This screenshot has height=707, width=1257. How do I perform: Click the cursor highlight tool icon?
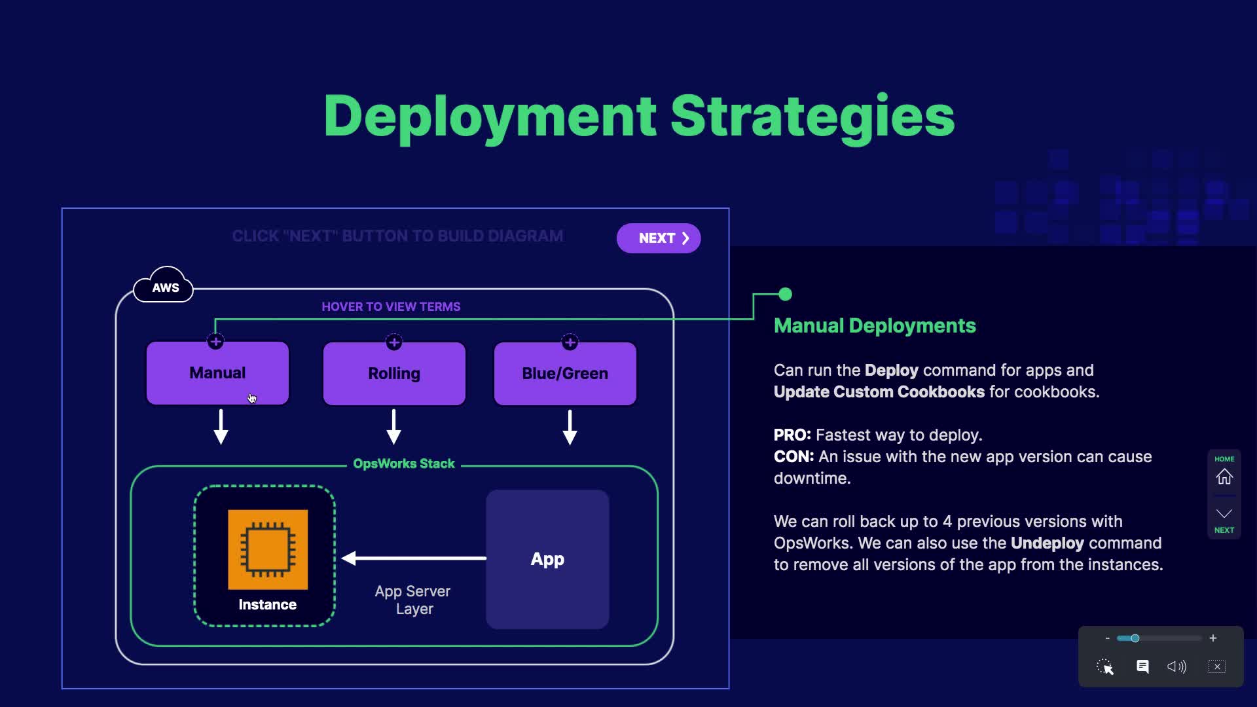click(1105, 666)
